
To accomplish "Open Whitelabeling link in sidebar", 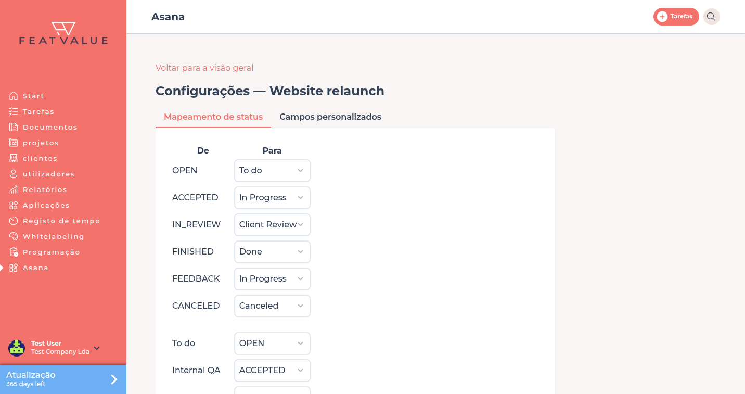I will coord(54,236).
